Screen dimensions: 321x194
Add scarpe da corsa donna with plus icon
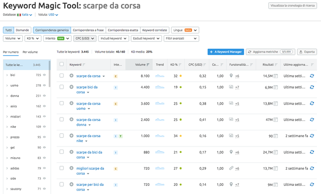[71, 119]
